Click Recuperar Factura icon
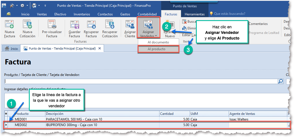Image resolution: width=294 pixels, height=137 pixels. point(91,25)
